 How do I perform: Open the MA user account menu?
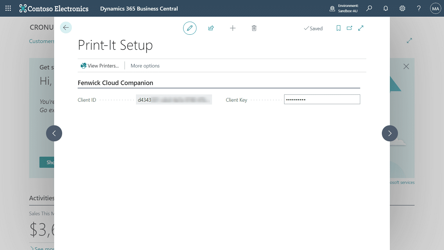436,8
